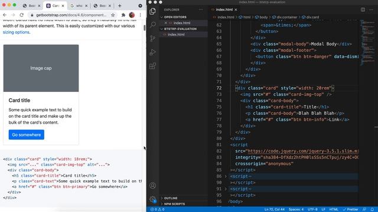Click the html breadcrumb item

click(245, 17)
